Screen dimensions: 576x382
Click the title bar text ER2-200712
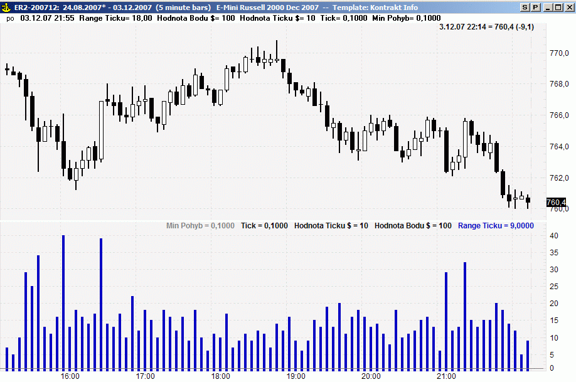(x=36, y=8)
